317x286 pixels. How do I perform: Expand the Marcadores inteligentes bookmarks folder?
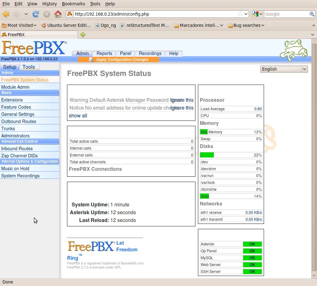click(199, 25)
